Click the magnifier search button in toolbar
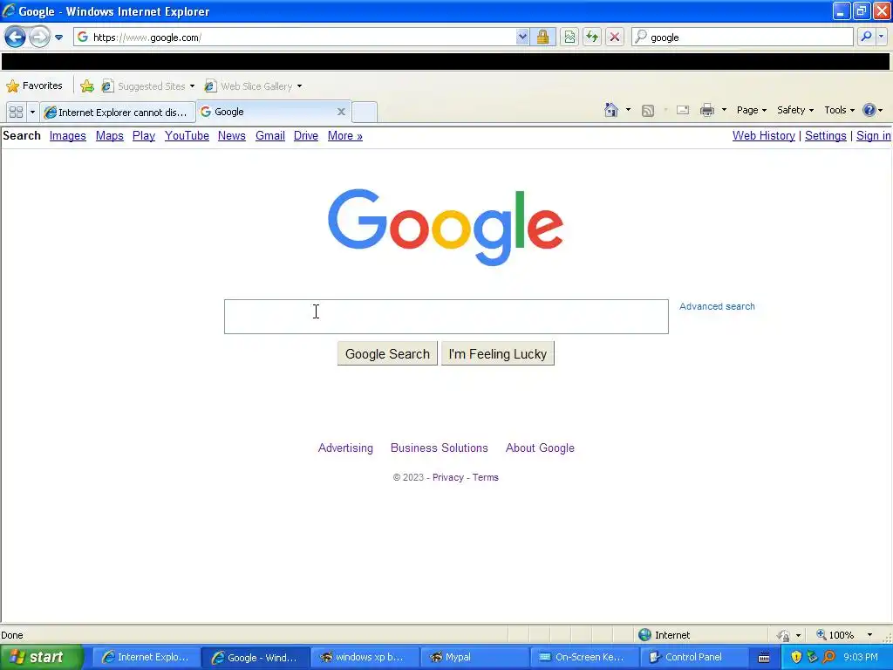This screenshot has width=893, height=670. [866, 38]
